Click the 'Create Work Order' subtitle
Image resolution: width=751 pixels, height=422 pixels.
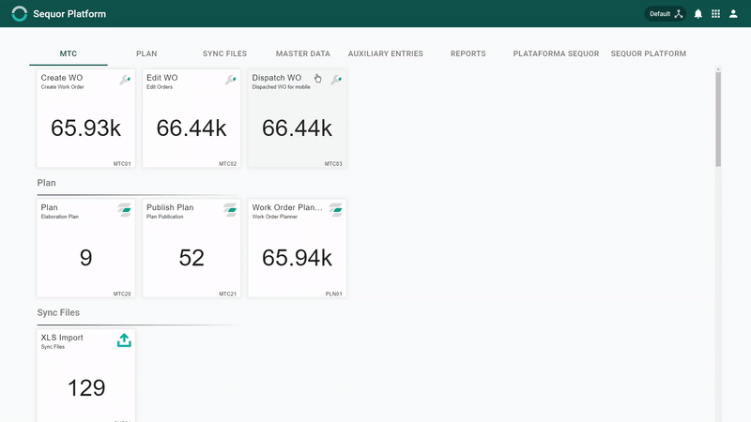click(x=62, y=87)
